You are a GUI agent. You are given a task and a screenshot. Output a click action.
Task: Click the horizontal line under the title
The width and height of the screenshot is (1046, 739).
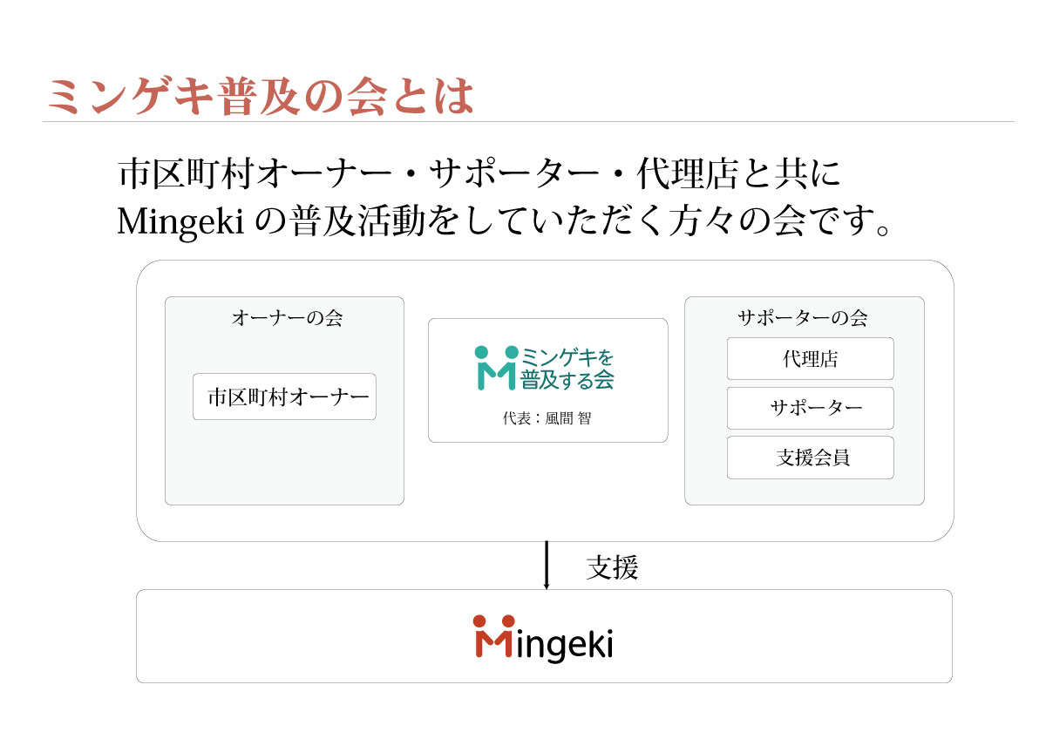coord(528,121)
